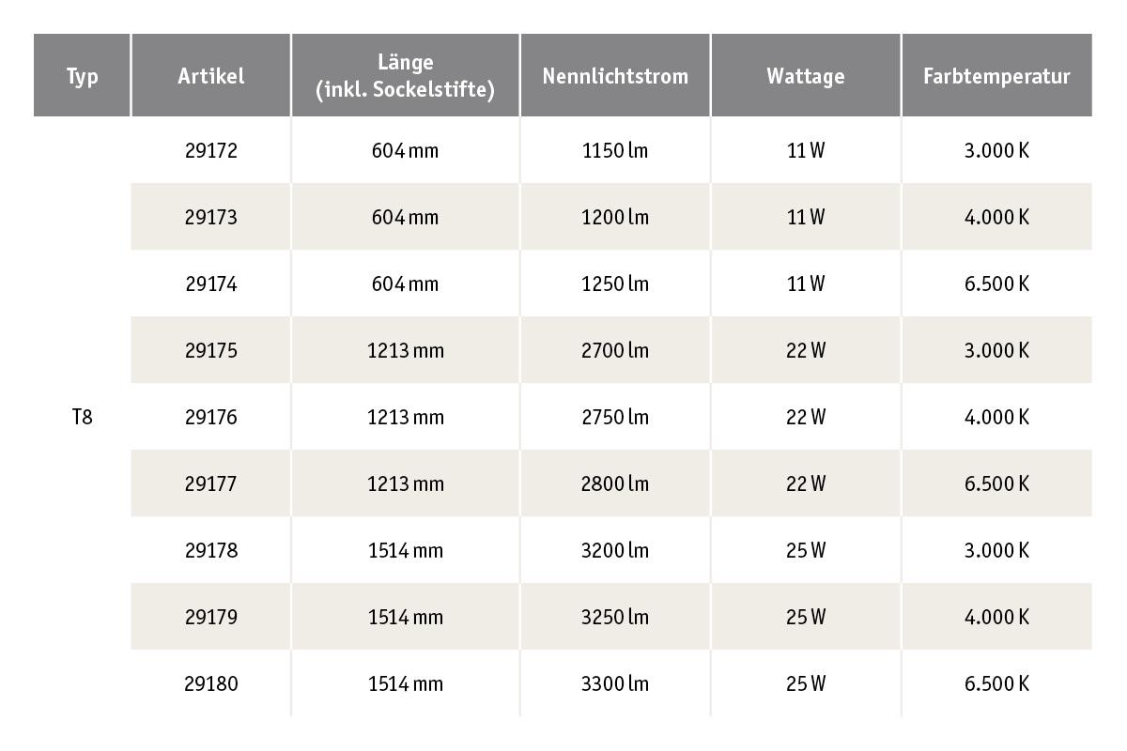
Task: Click article number 29179
Action: [211, 617]
